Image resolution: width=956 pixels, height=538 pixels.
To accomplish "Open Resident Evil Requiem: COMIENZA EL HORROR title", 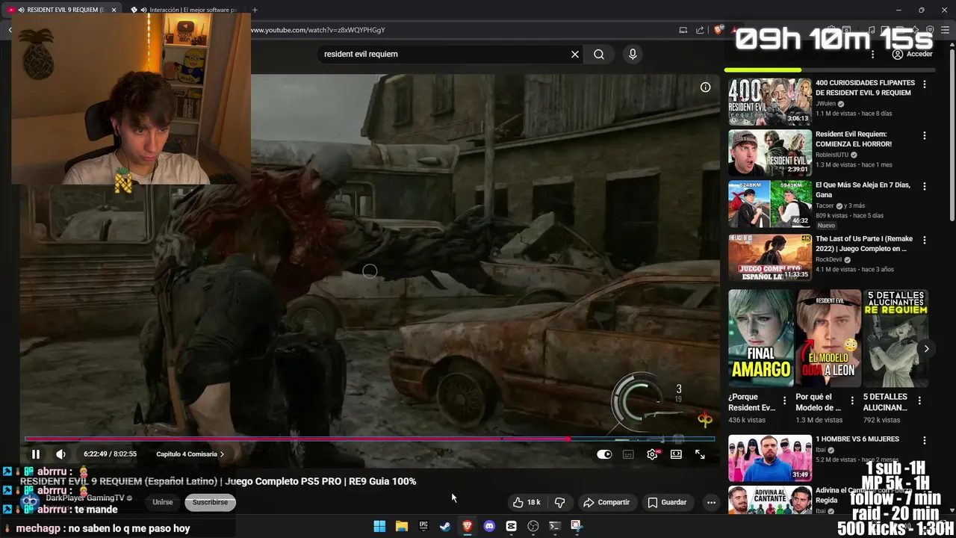I will pyautogui.click(x=854, y=139).
